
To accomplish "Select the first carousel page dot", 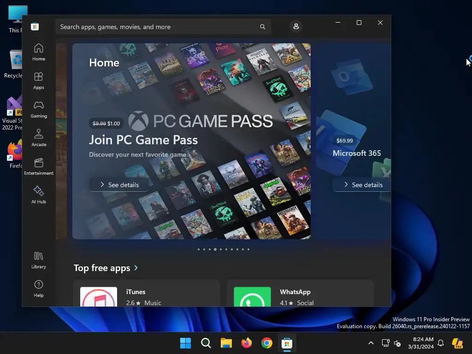I will pos(199,249).
